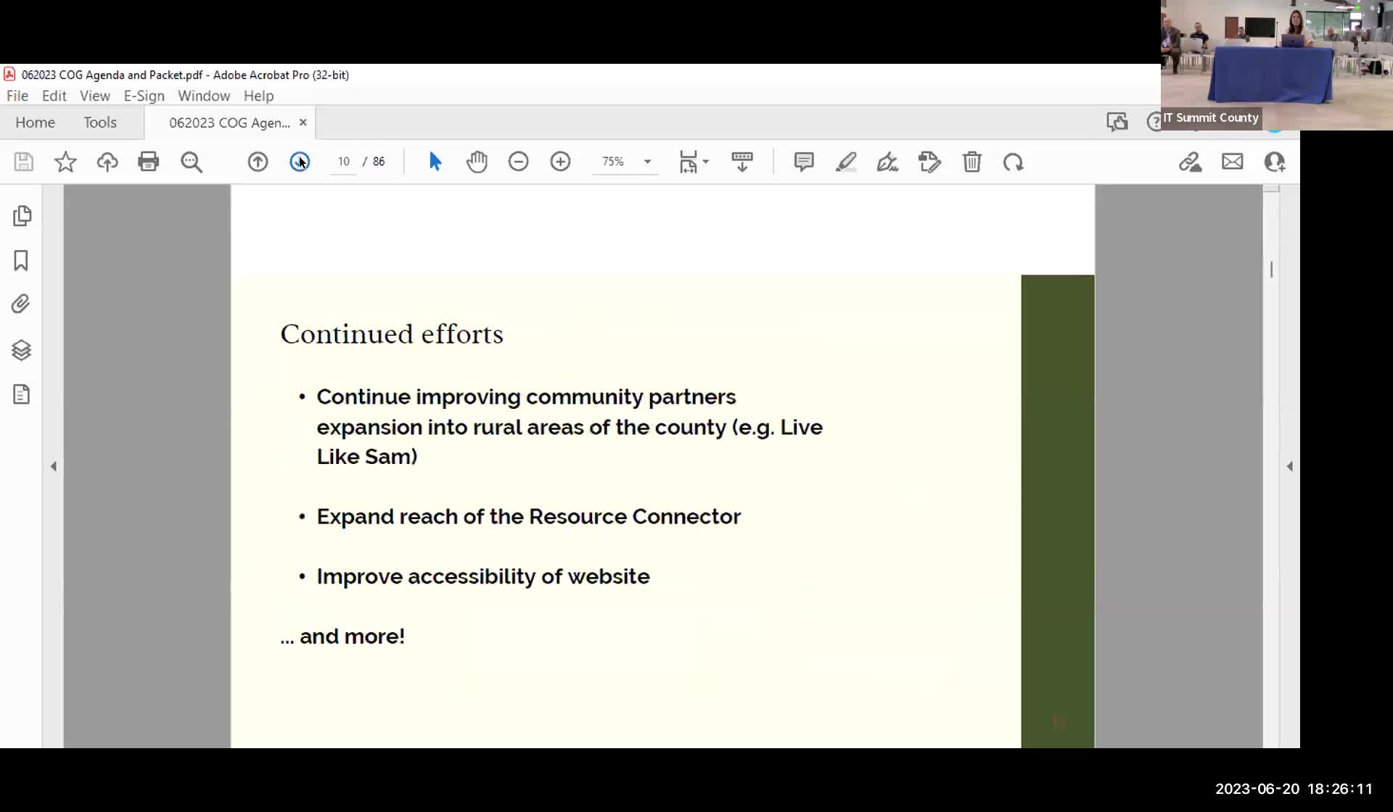Screen dimensions: 1393x812
Task: Go to the Home tab
Action: 35,123
